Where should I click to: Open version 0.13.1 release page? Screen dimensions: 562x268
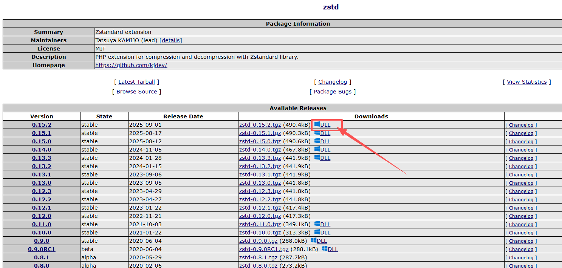click(x=42, y=175)
